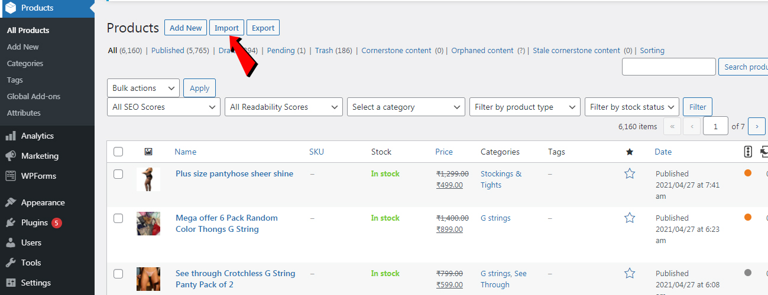Click the Plugins plug icon

tap(11, 222)
